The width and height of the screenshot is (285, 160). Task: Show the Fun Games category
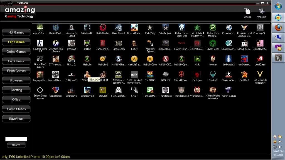16,61
